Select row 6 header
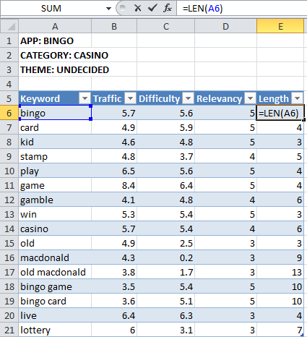307x337 pixels. click(x=9, y=113)
